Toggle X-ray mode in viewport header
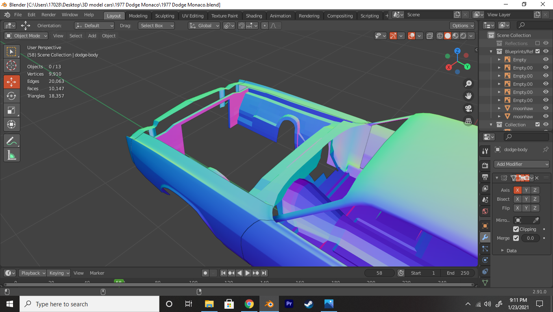This screenshot has height=312, width=553. pos(429,36)
